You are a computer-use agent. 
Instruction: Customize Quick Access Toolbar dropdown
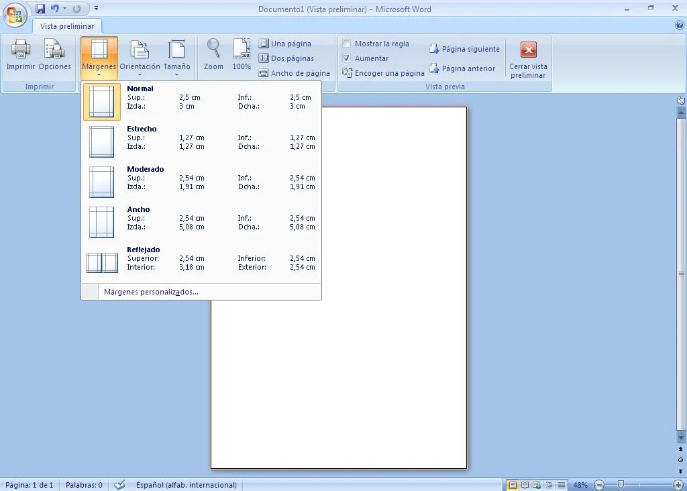pos(96,8)
